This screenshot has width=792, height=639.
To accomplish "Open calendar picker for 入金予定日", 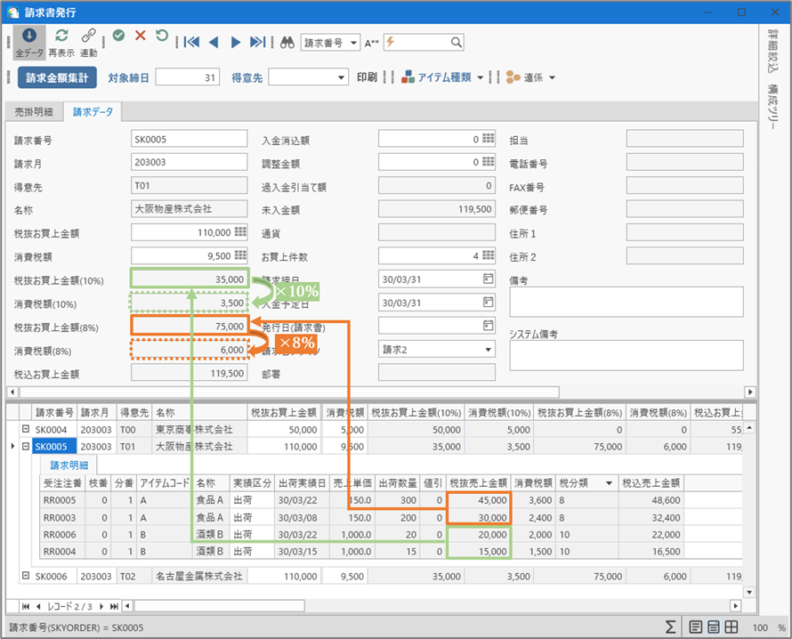I will (488, 302).
